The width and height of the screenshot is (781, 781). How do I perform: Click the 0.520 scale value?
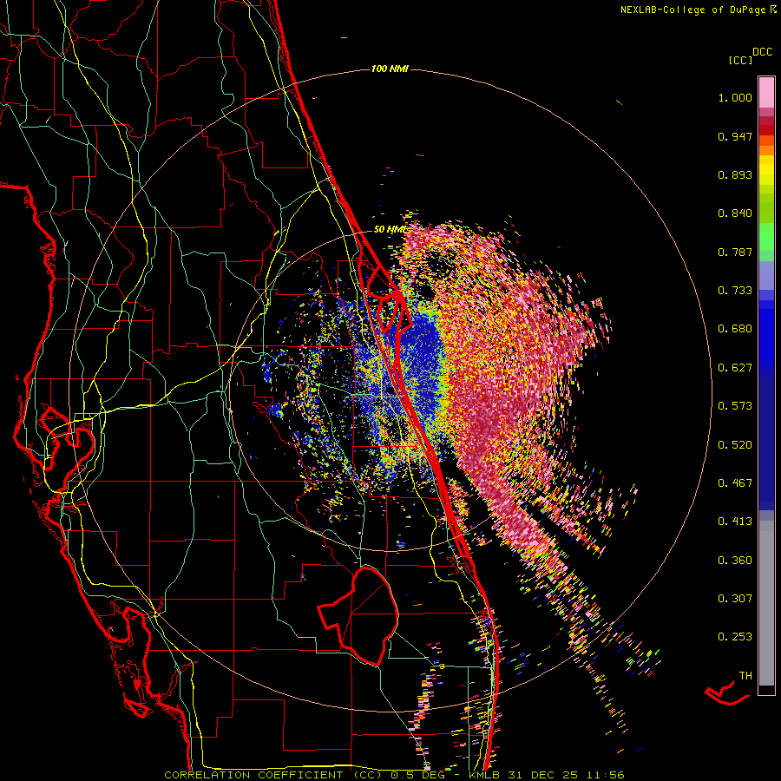(x=735, y=445)
